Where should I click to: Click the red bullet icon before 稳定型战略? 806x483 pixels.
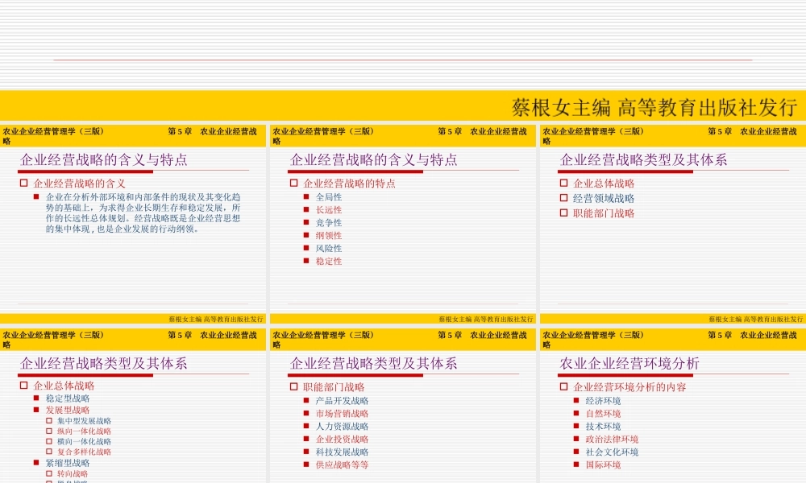(35, 398)
